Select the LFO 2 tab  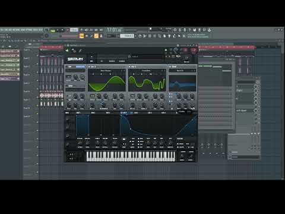click(x=136, y=113)
